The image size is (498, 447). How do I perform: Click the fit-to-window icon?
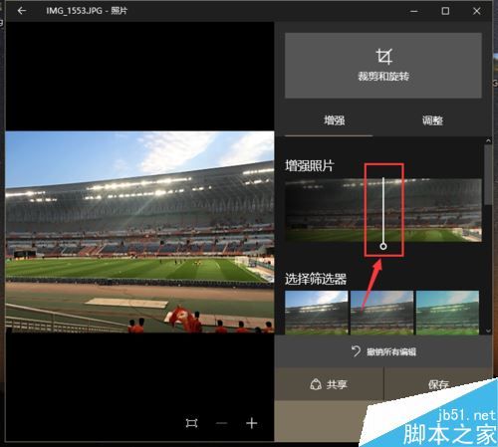pos(191,423)
